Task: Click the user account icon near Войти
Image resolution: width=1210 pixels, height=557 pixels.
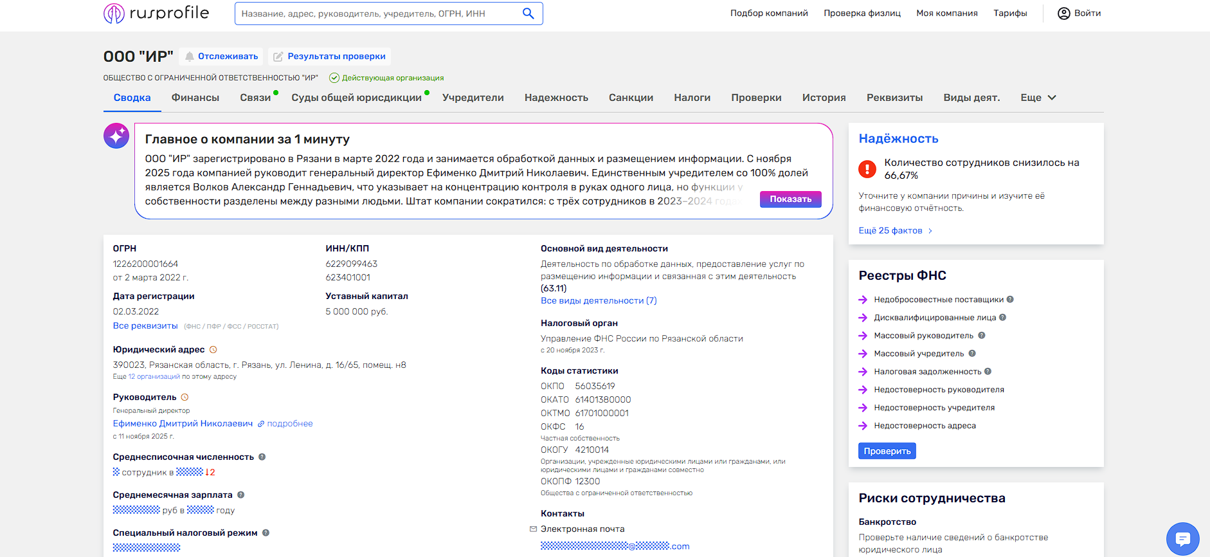Action: [1064, 14]
